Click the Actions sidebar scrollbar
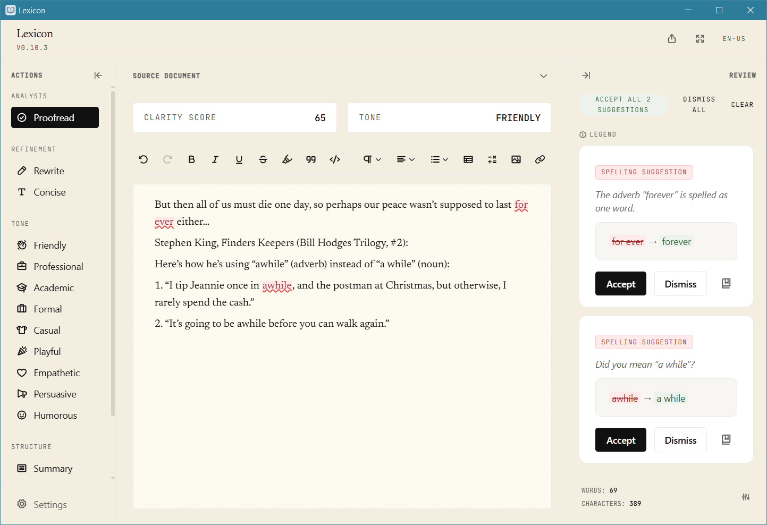The width and height of the screenshot is (767, 525). click(x=113, y=253)
